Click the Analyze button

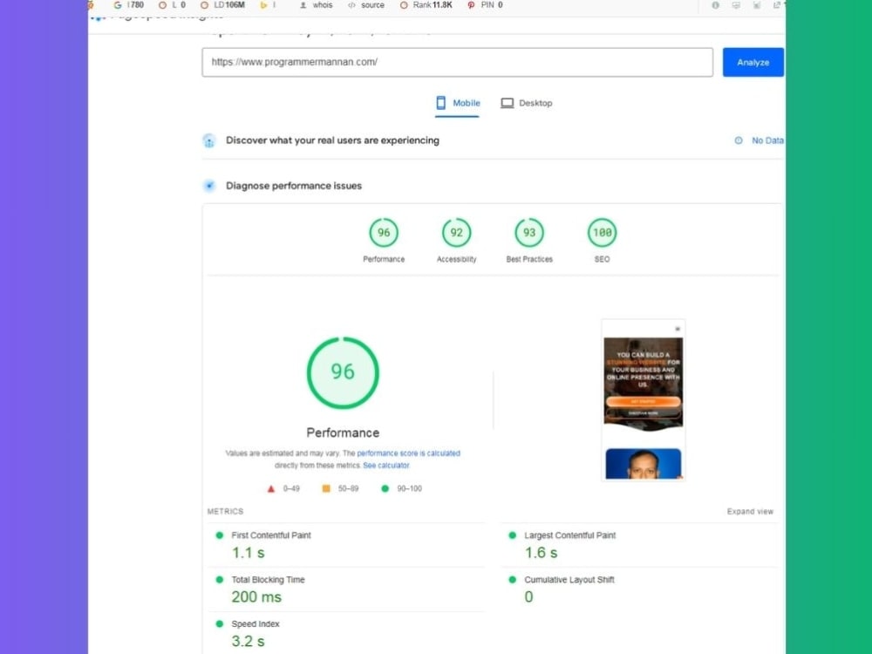753,62
